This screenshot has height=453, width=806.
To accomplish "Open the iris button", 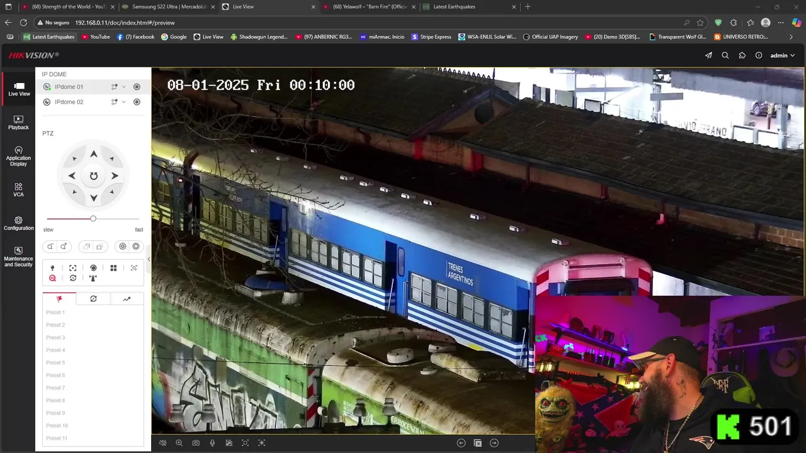I will pyautogui.click(x=136, y=247).
